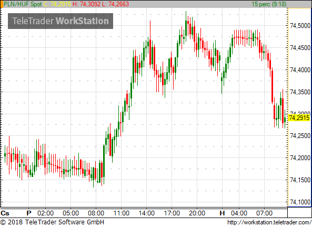The height and width of the screenshot is (227, 312).
Task: Select the PLN/HUF Spot symbol title
Action: point(23,4)
